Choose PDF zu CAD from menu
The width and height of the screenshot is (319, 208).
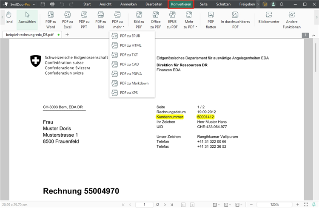pyautogui.click(x=132, y=65)
